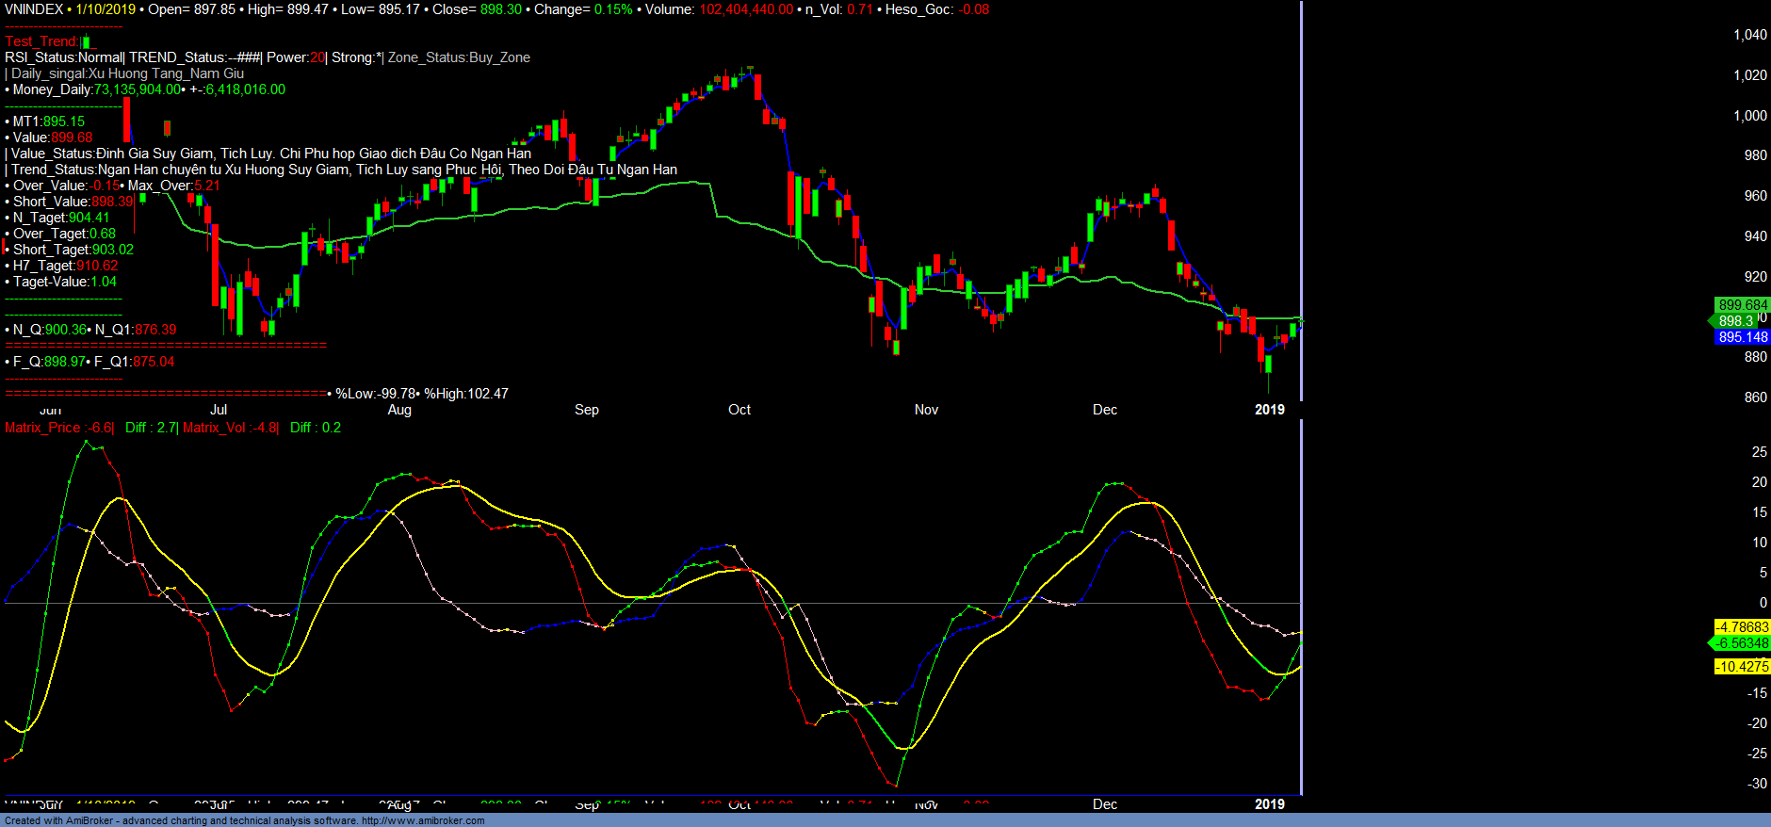The width and height of the screenshot is (1771, 827).
Task: Click the yellow -4.78683 indicator value label
Action: (1742, 627)
